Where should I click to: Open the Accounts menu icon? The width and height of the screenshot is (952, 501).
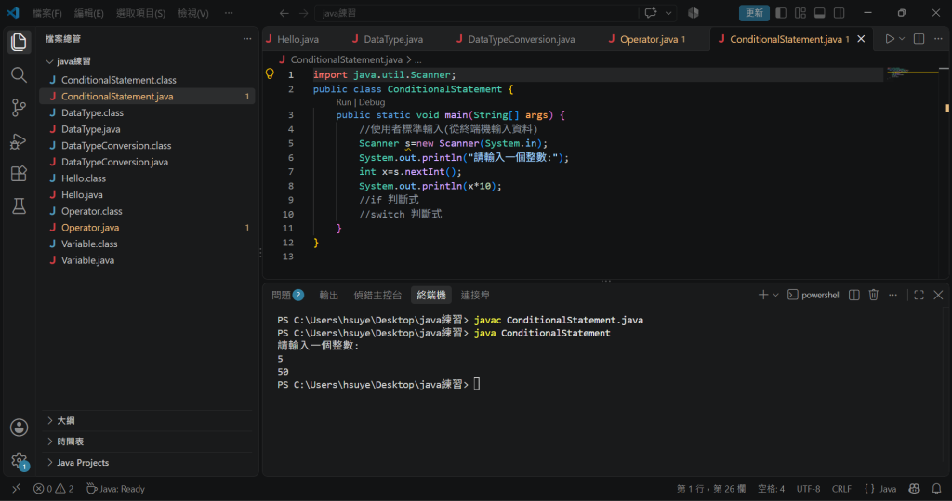(x=19, y=428)
